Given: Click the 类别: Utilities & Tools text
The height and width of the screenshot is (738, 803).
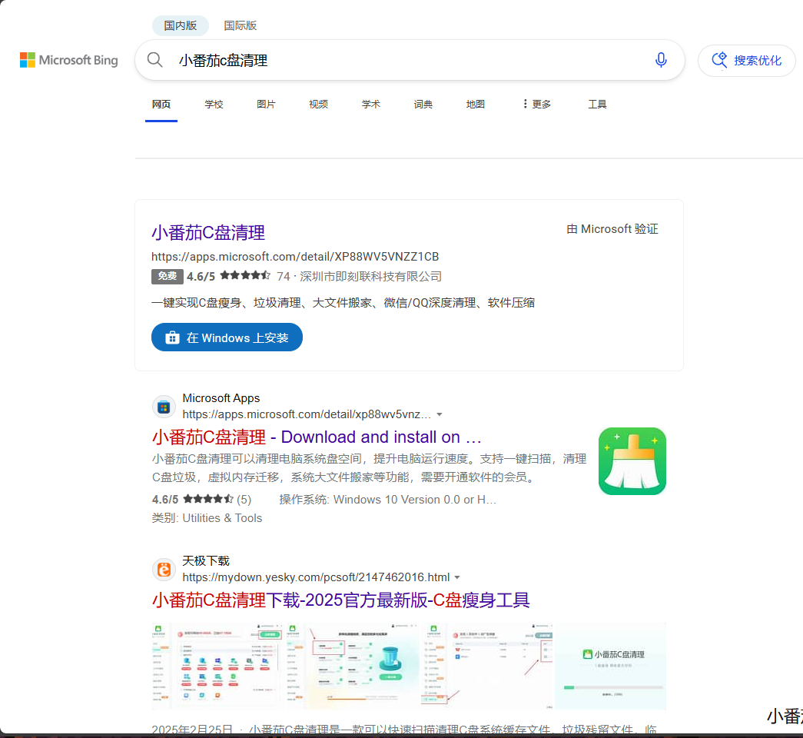Looking at the screenshot, I should tap(207, 518).
